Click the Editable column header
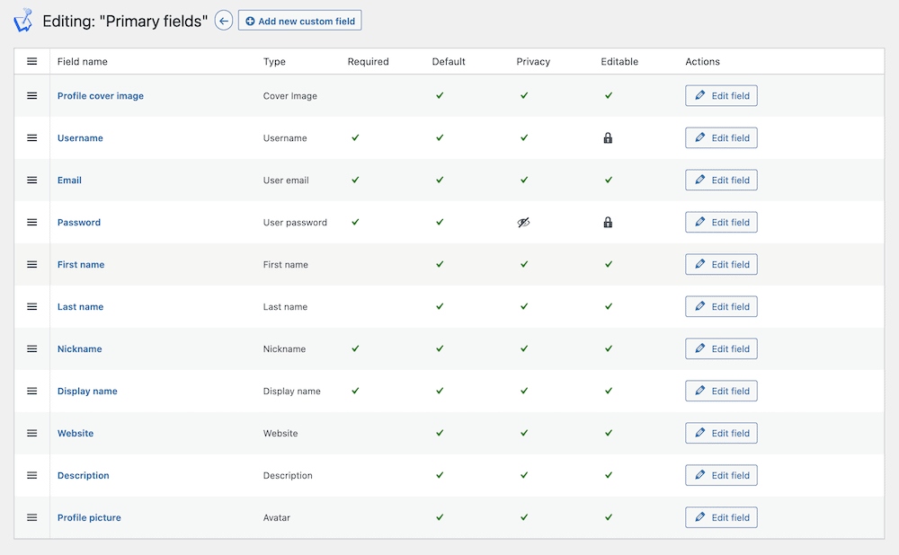899x555 pixels. [x=619, y=61]
